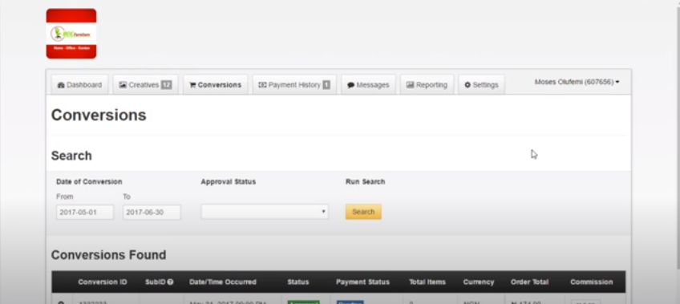Click the Approval Status label

click(x=228, y=182)
